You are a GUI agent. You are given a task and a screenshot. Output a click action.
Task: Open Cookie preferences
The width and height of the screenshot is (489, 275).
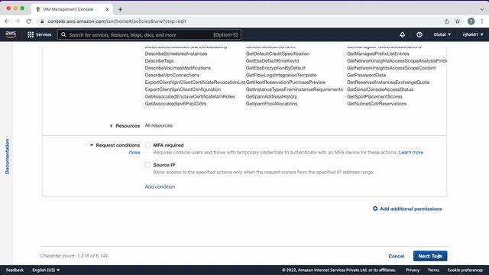pos(465,270)
